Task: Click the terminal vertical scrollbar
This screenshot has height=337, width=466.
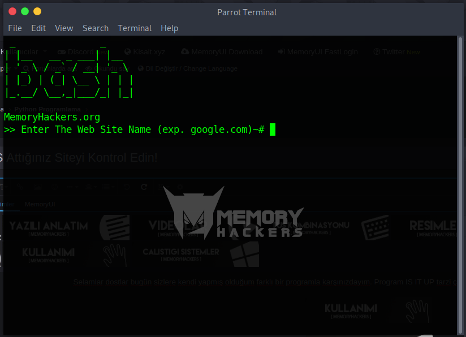Action: point(460,185)
